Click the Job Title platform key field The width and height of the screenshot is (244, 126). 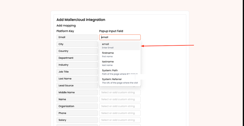[77, 72]
